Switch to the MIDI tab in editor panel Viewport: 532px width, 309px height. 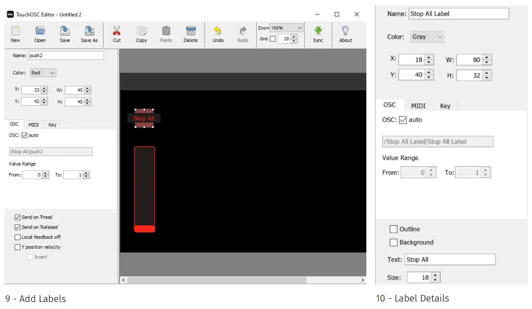[33, 125]
